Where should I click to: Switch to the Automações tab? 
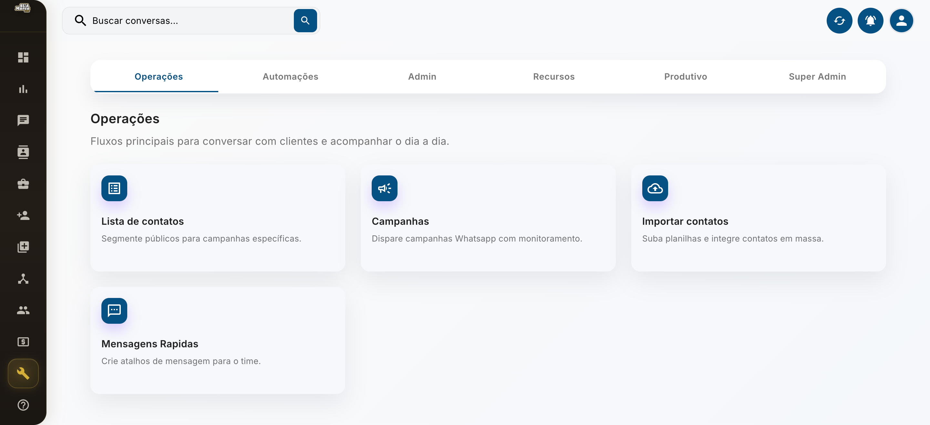pyautogui.click(x=290, y=77)
